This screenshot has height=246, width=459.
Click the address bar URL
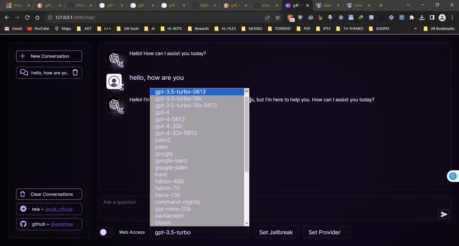coord(75,18)
